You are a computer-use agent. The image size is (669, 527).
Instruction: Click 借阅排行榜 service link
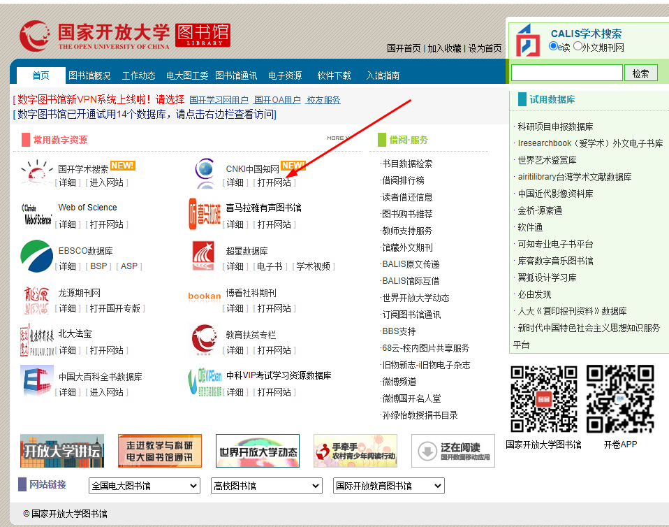[403, 180]
